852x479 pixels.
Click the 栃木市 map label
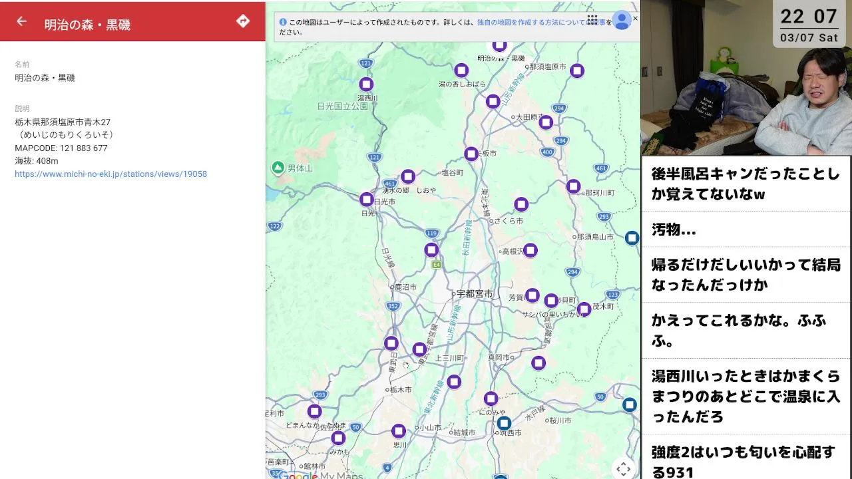coord(401,390)
